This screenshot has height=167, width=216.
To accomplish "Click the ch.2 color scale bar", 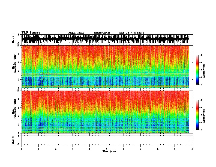I will click(197, 115).
